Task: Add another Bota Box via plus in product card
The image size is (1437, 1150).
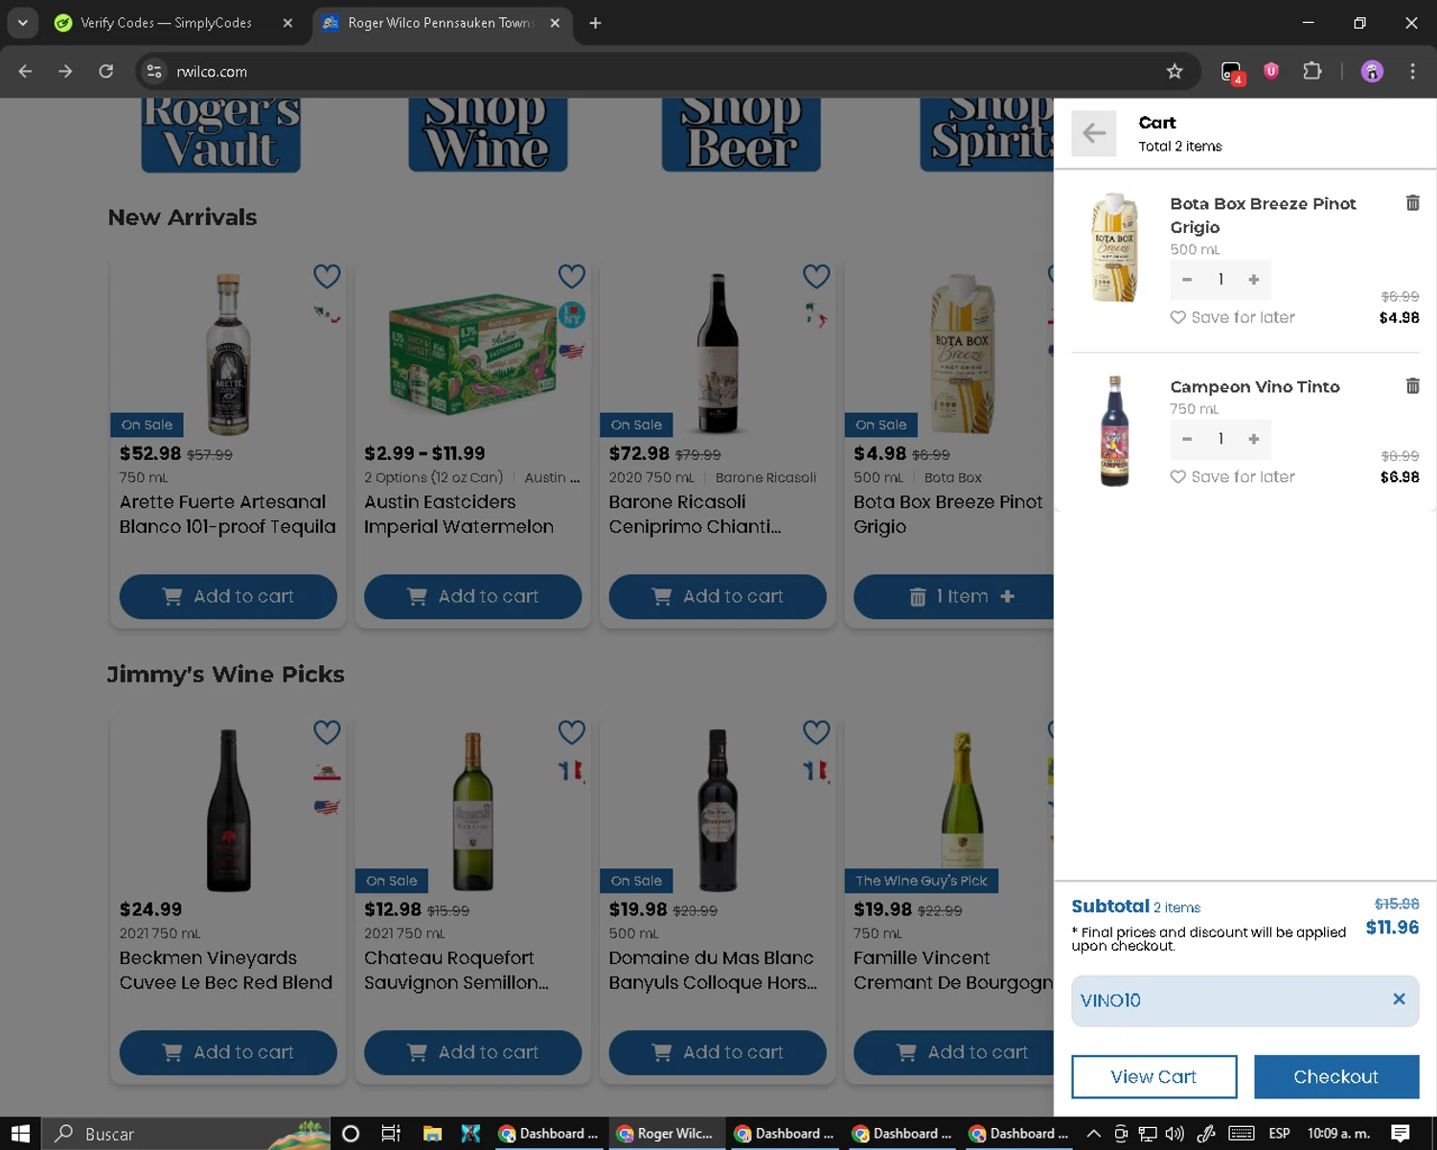Action: point(1007,596)
